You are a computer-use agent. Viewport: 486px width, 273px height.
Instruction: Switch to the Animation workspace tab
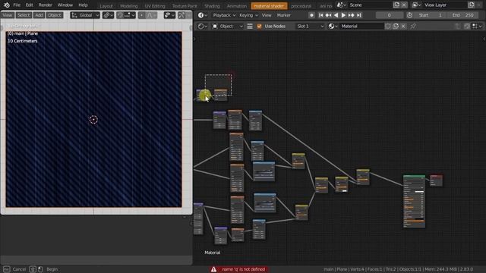[x=236, y=6]
